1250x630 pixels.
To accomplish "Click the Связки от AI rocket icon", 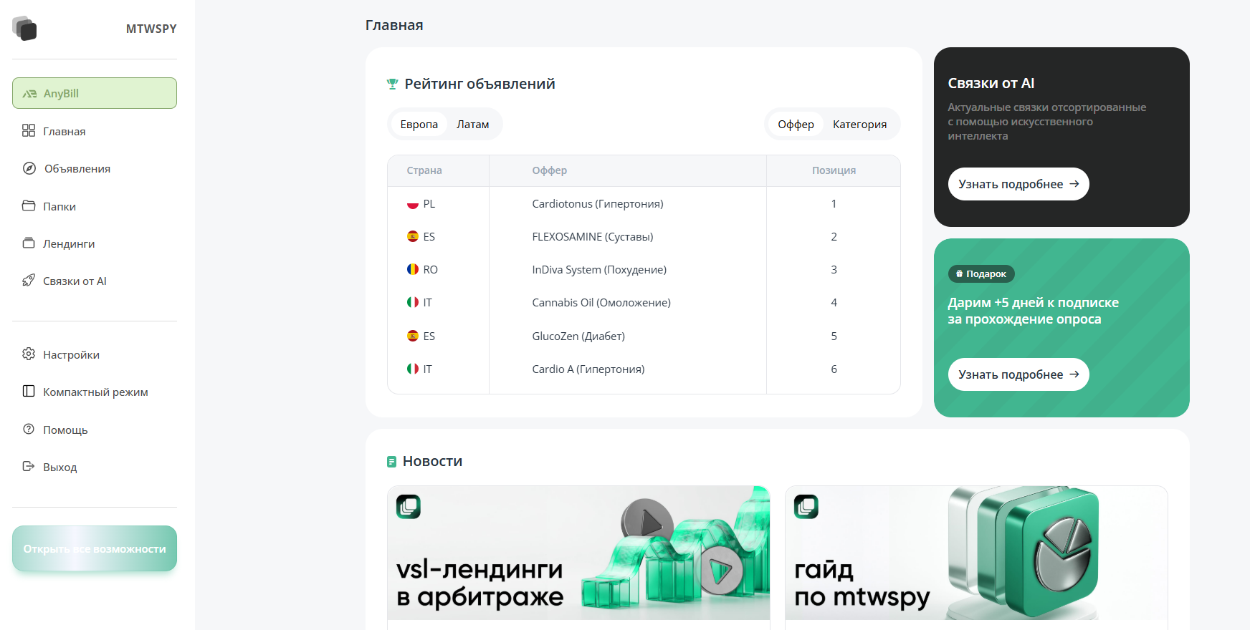I will click(x=29, y=281).
